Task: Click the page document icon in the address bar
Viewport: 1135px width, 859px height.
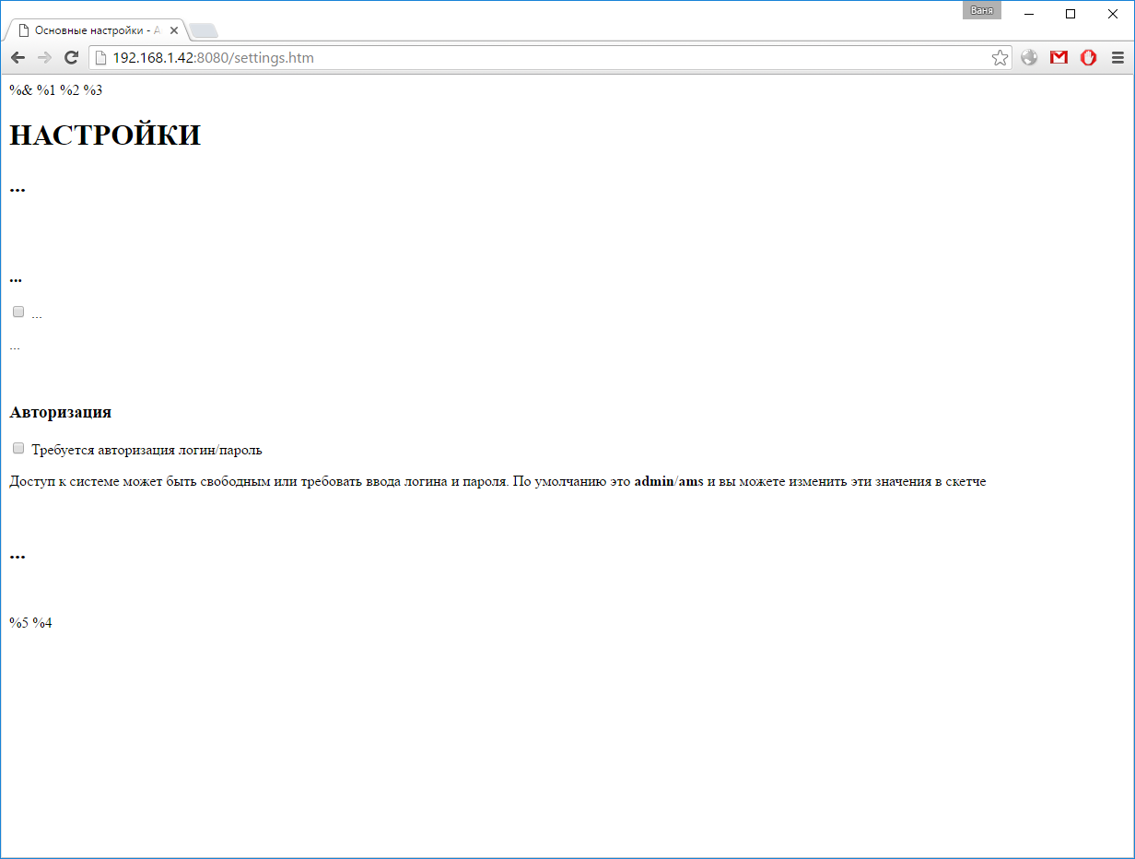Action: 101,58
